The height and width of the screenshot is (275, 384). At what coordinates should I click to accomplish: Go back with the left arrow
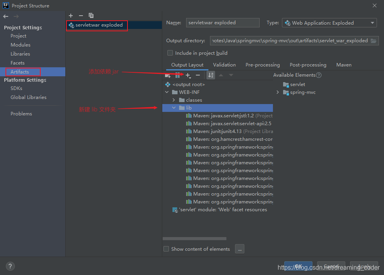pos(6,16)
